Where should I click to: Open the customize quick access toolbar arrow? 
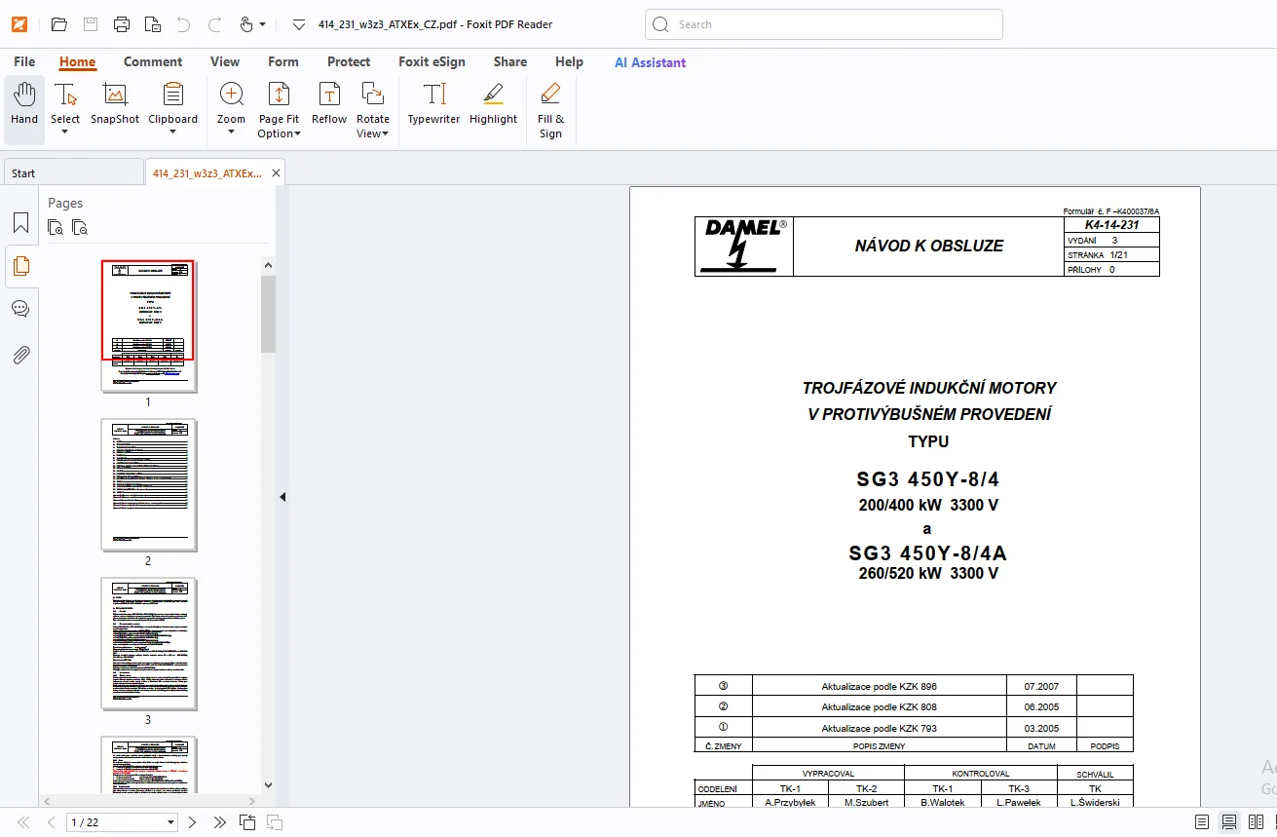[x=298, y=24]
